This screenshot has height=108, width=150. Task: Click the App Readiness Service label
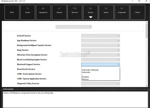click(27, 40)
